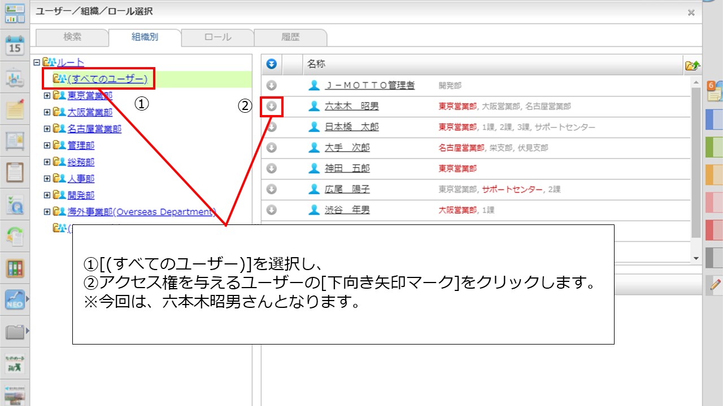The image size is (723, 406).
Task: Click the down arrow beside 渋谷 年男
Action: pos(272,210)
